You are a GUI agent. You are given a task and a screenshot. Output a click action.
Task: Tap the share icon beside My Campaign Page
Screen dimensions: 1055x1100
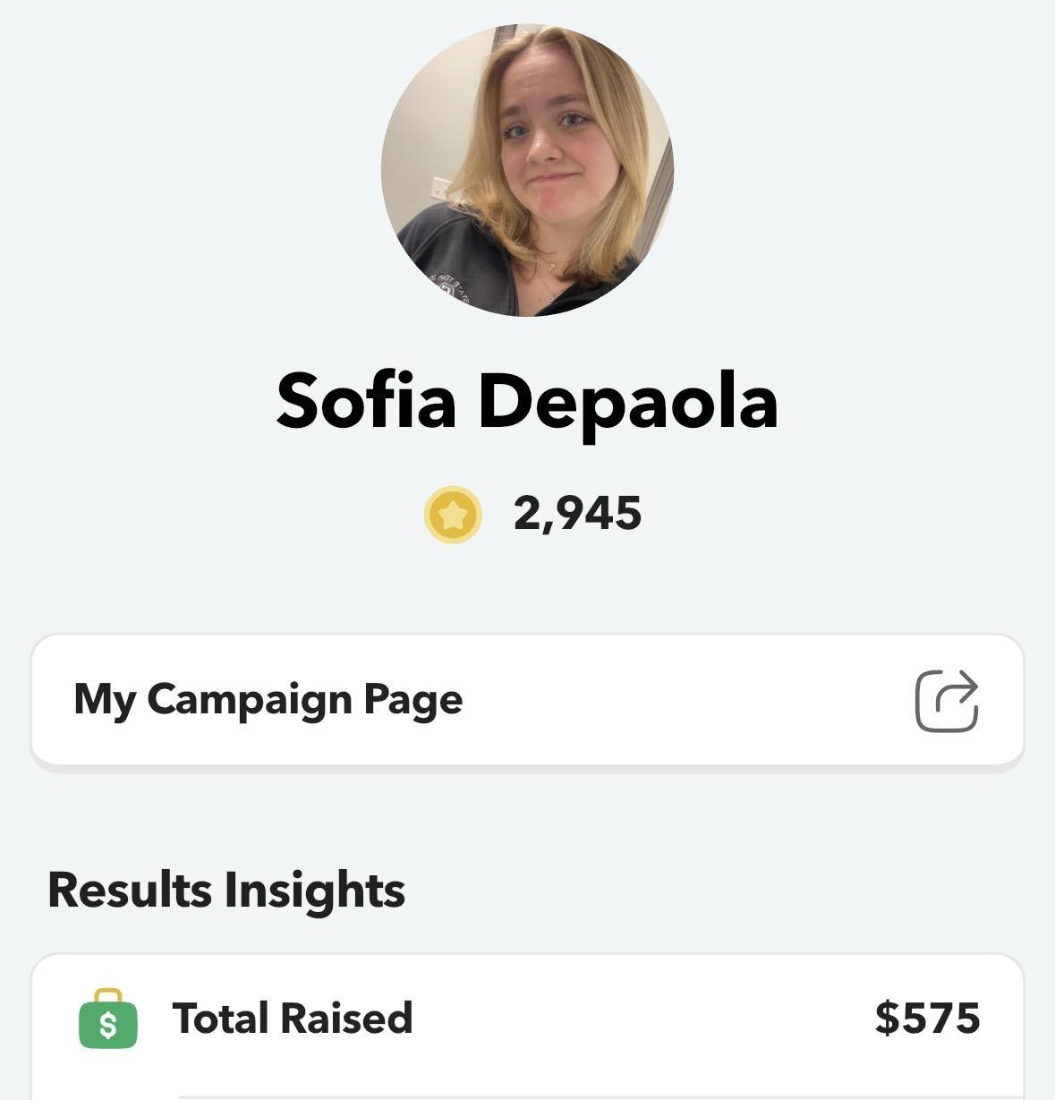coord(947,700)
